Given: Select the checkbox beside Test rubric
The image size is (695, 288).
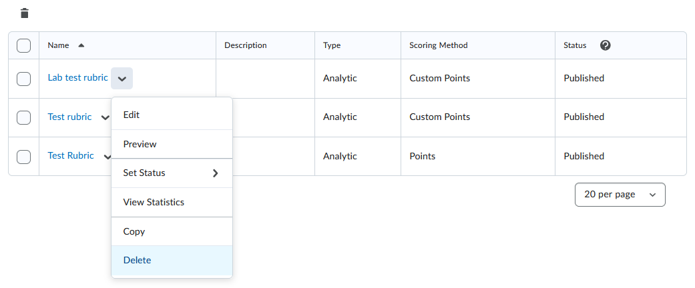Looking at the screenshot, I should tap(23, 117).
